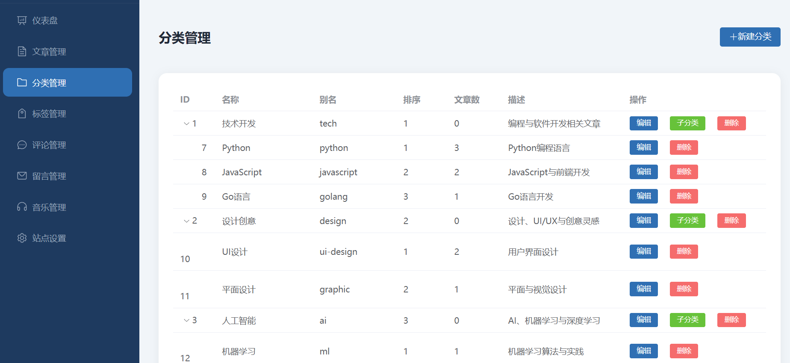Delete the JavaScript category
This screenshot has width=790, height=363.
point(684,172)
